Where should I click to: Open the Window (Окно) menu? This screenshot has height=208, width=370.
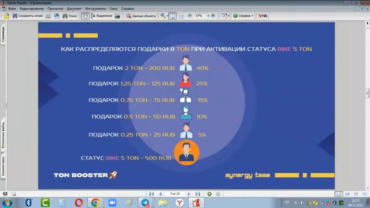click(113, 9)
